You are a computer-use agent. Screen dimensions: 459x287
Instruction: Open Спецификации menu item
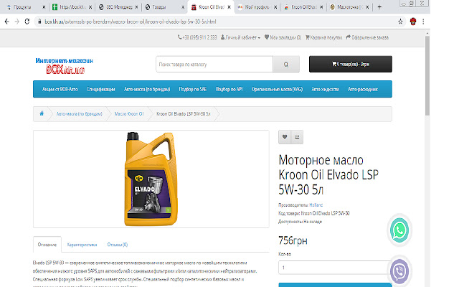(100, 89)
